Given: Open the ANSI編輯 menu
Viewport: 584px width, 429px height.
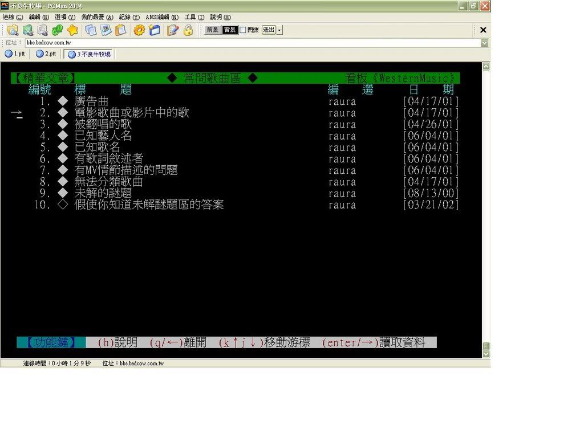Looking at the screenshot, I should tap(162, 17).
